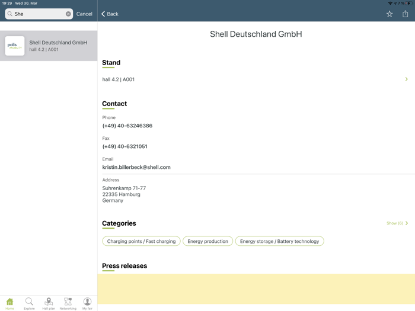Select 'Charging points / Fast charging' tag
This screenshot has height=311, width=415.
(141, 241)
